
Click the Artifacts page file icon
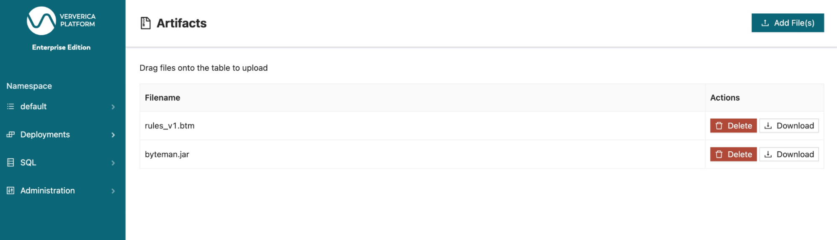coord(145,23)
